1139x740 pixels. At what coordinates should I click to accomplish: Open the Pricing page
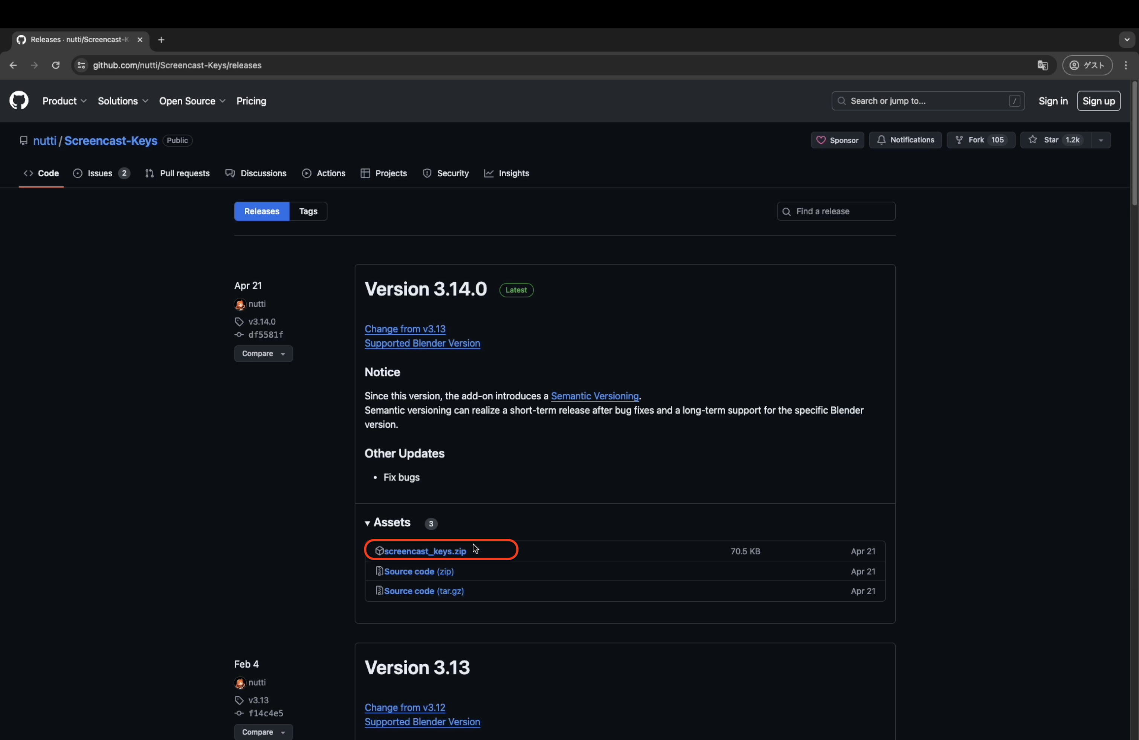pyautogui.click(x=251, y=101)
